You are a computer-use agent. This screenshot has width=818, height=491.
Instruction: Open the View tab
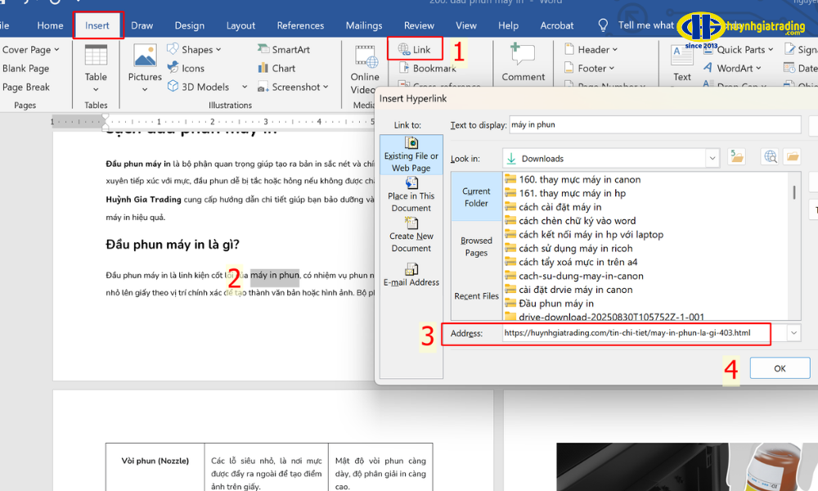(x=466, y=25)
